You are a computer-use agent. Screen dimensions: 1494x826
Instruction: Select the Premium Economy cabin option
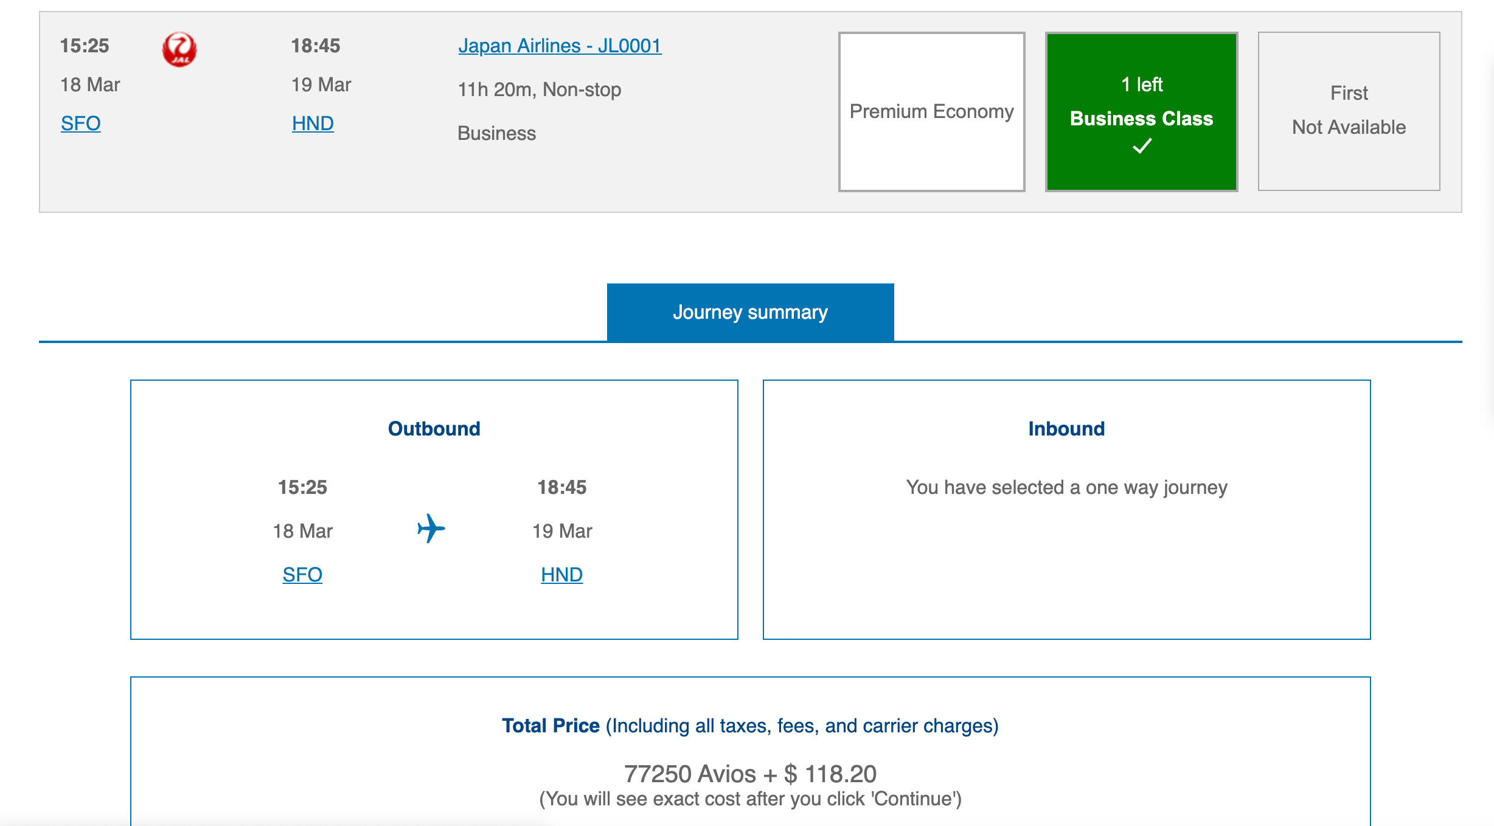(x=931, y=111)
